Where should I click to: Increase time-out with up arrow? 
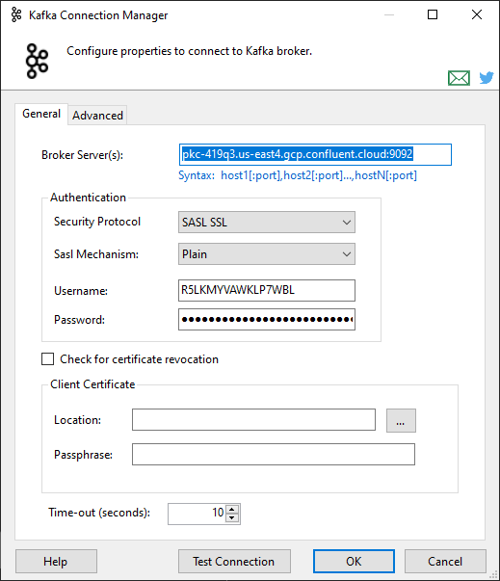232,509
